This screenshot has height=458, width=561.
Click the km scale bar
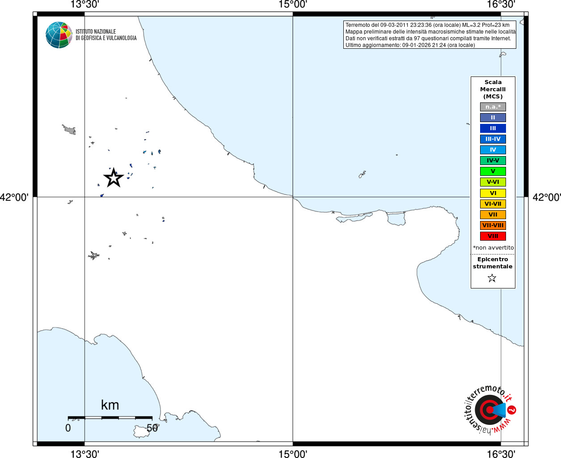click(110, 418)
